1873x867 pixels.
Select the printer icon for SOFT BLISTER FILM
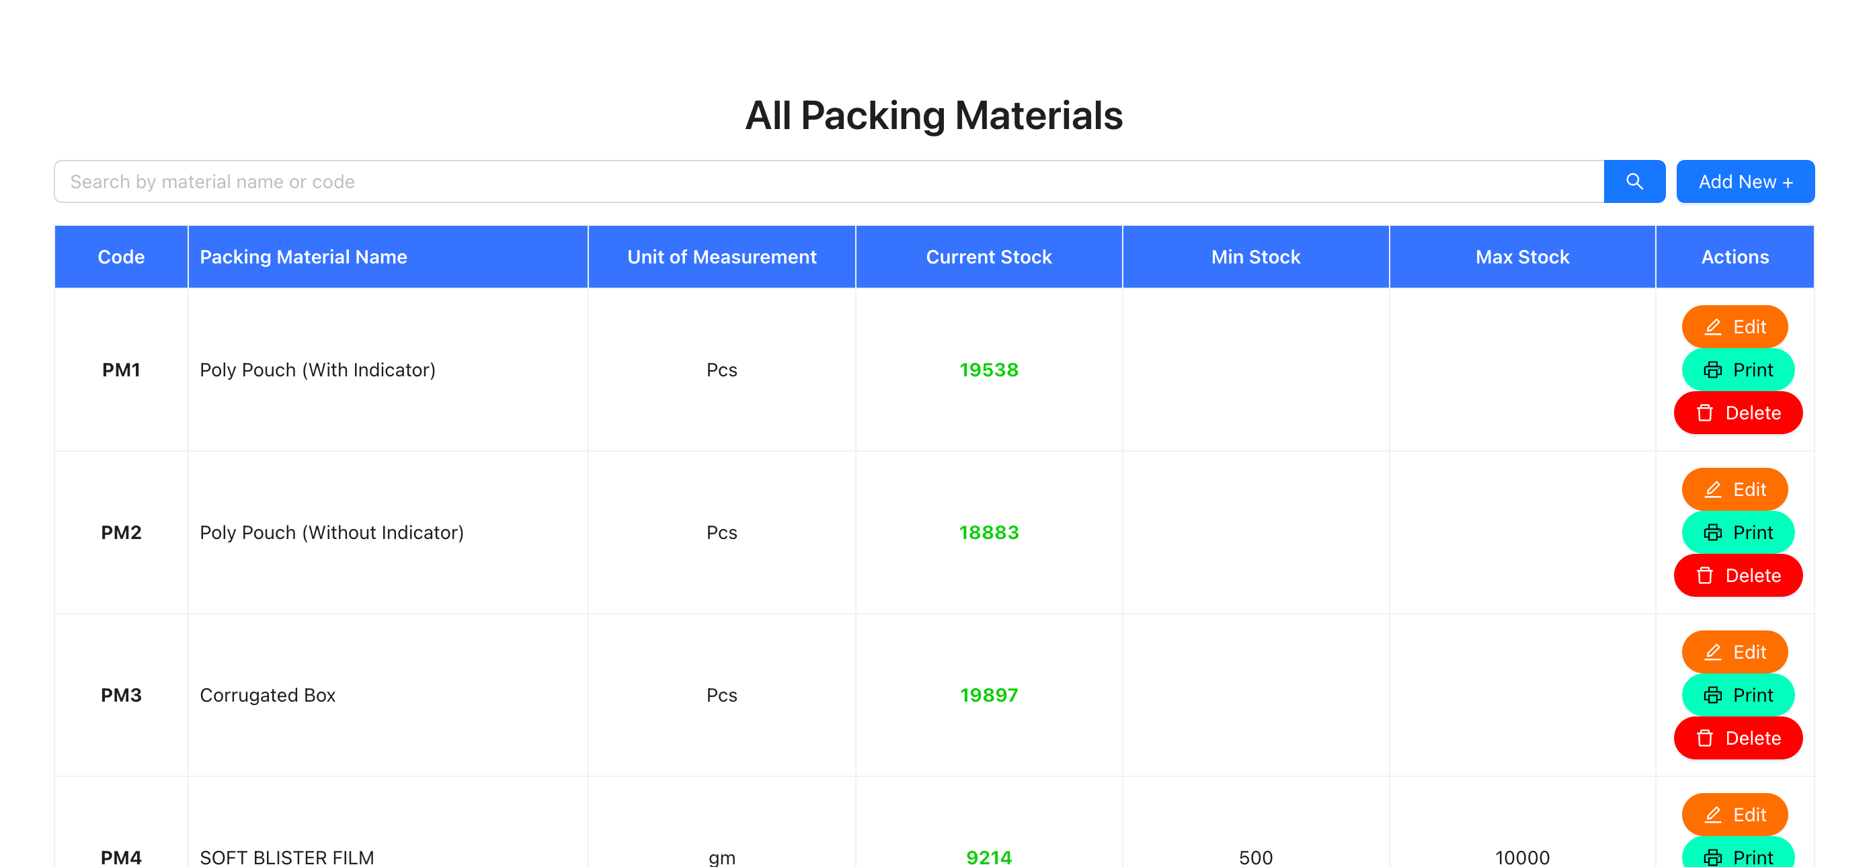click(x=1714, y=857)
